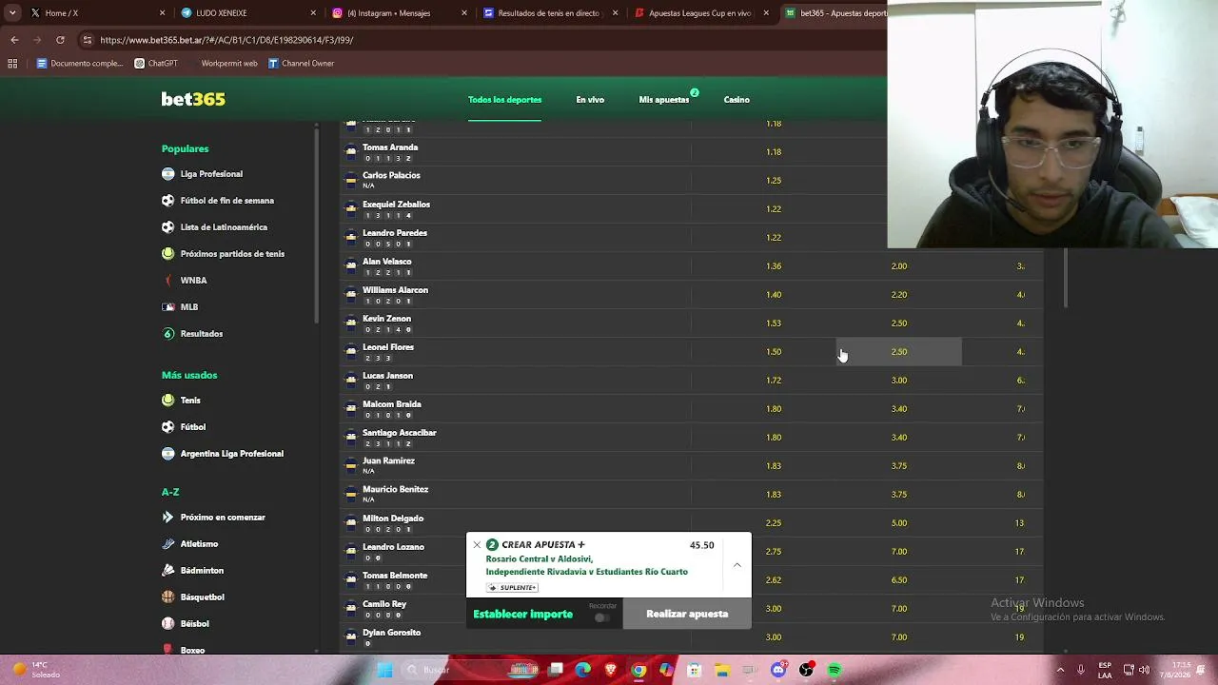
Task: Select Tomas Belmonte odds 6.50
Action: click(x=899, y=580)
